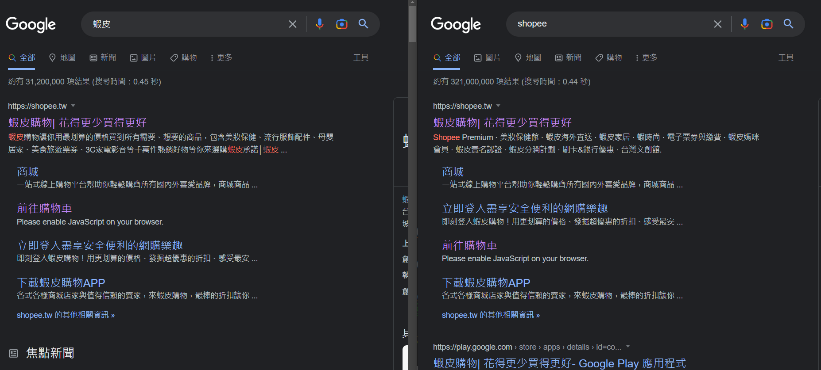Open 下載蝦皮購物APP sitelink in right window
821x370 pixels.
pyautogui.click(x=486, y=282)
